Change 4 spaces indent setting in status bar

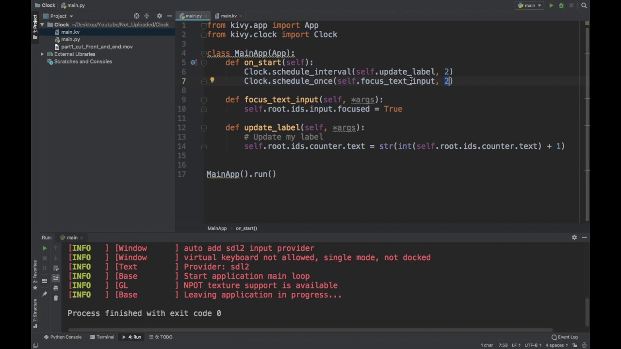tap(556, 345)
